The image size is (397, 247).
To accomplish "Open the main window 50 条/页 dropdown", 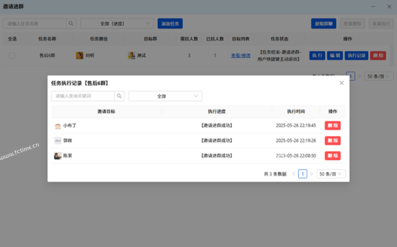I will (379, 76).
